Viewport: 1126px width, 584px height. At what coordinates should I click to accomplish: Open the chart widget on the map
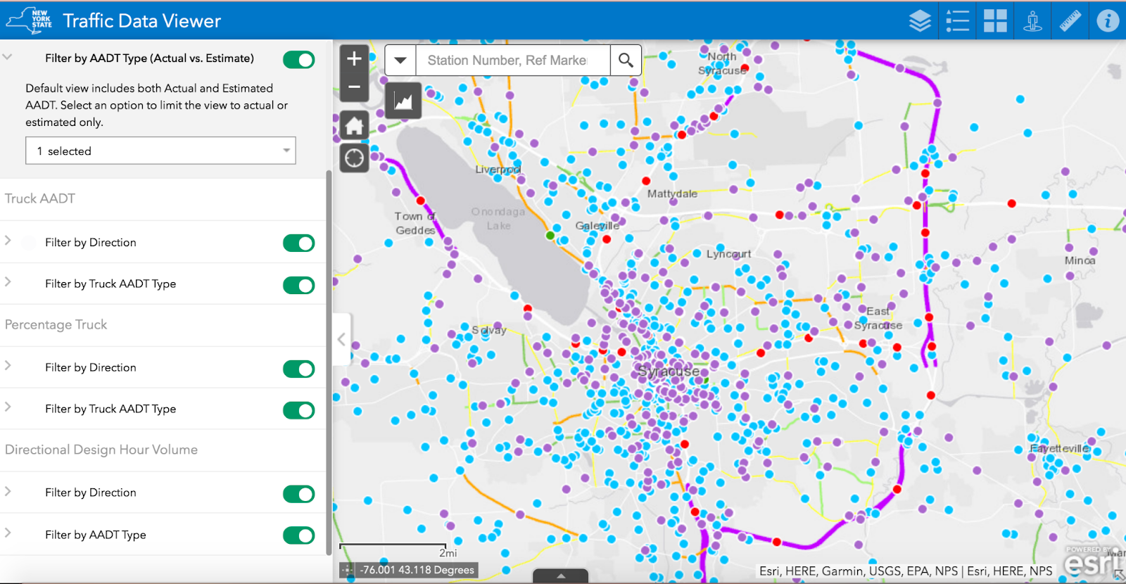coord(403,101)
